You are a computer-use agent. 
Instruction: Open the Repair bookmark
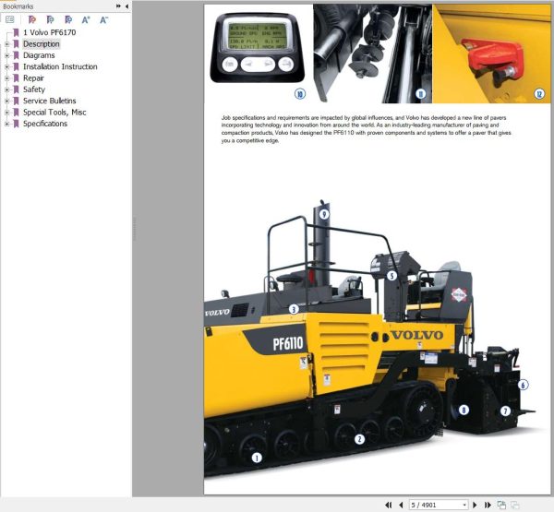[x=33, y=78]
